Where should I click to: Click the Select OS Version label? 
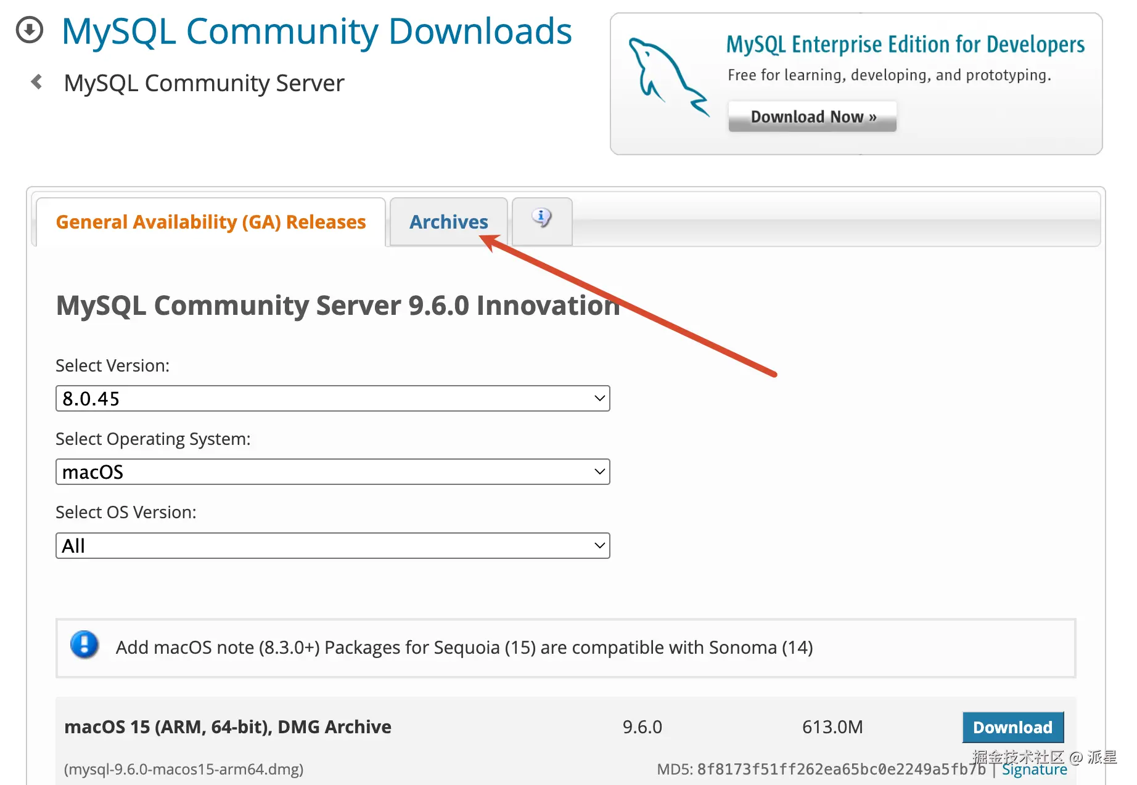tap(126, 513)
